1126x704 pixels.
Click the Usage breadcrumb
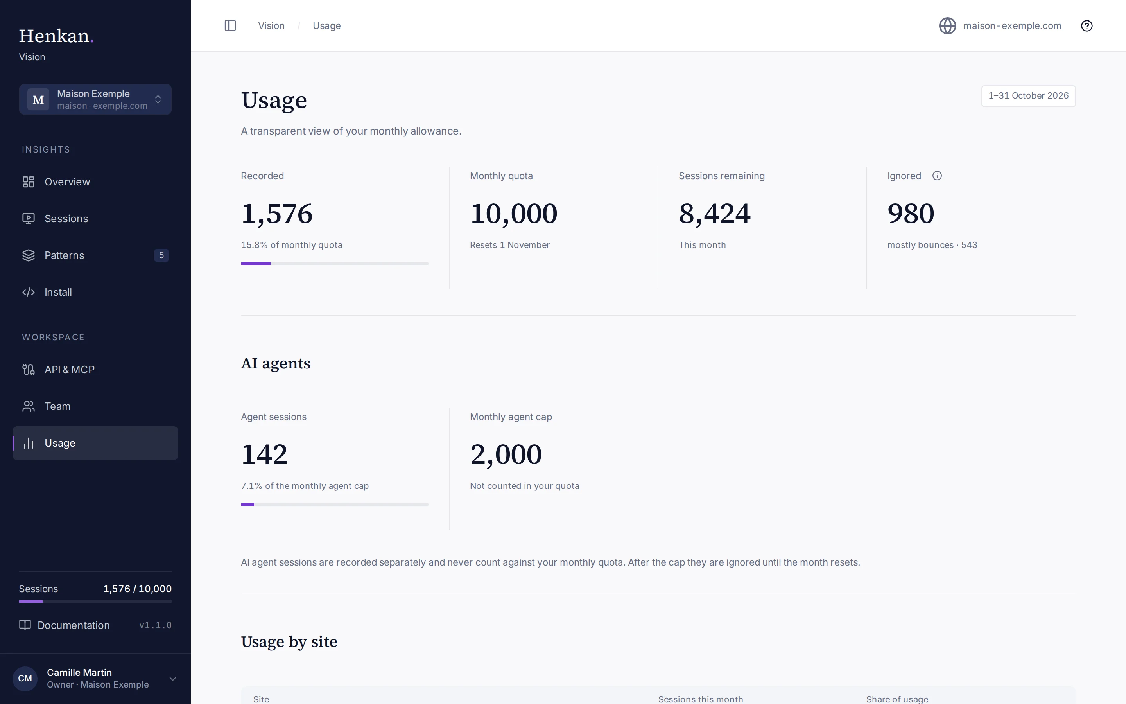326,25
